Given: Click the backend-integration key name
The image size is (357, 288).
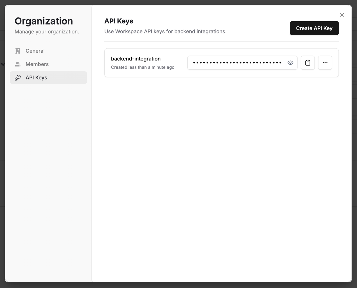Looking at the screenshot, I should point(136,59).
